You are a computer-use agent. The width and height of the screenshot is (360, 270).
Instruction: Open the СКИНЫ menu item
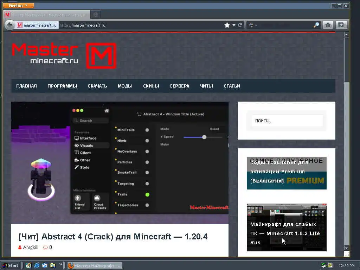point(151,86)
